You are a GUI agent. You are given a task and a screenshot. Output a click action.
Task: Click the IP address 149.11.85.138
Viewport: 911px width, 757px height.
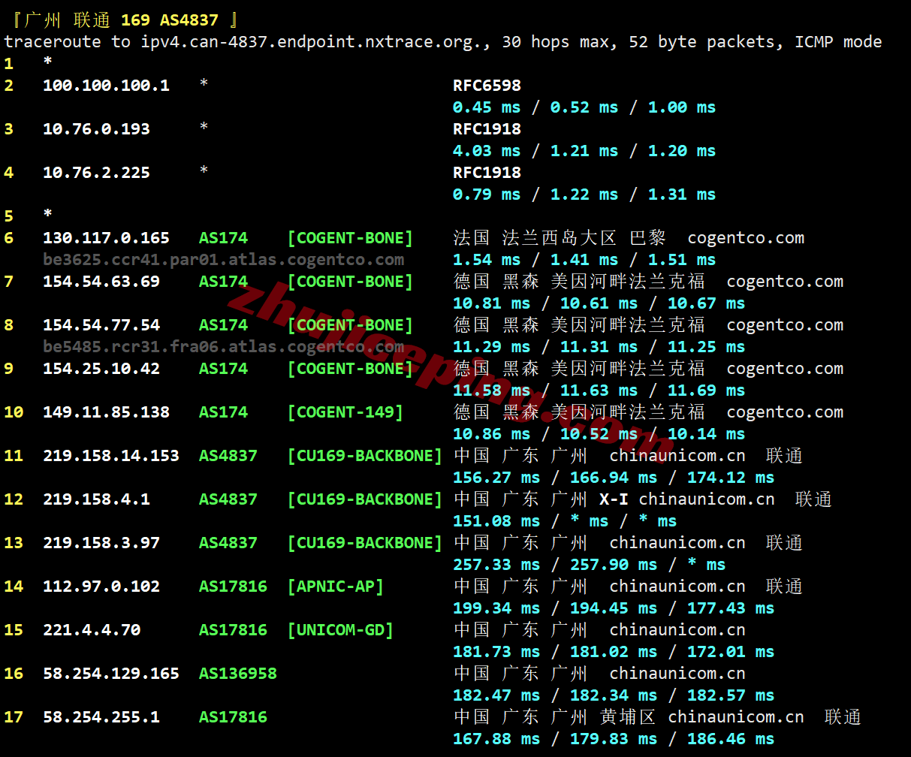[106, 412]
